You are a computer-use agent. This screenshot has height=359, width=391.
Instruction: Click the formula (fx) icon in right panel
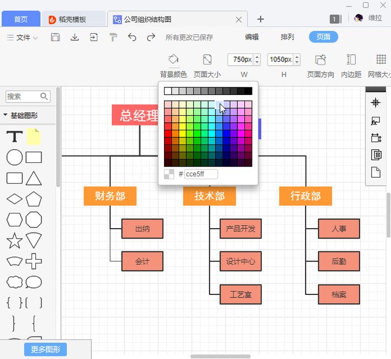coord(376,121)
